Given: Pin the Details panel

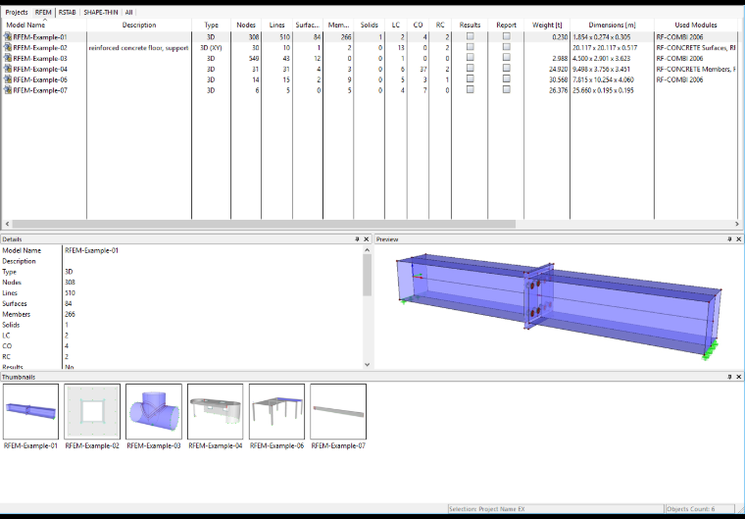Looking at the screenshot, I should coord(357,239).
